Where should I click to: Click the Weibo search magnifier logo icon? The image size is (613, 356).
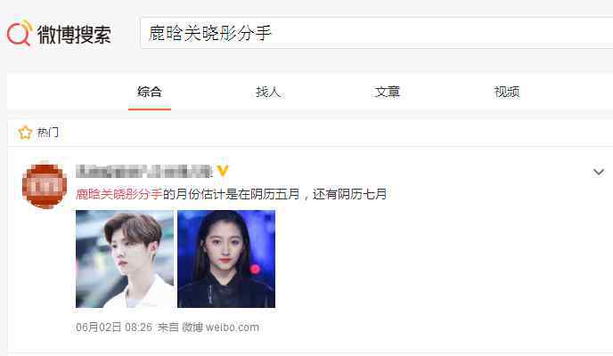pyautogui.click(x=20, y=33)
